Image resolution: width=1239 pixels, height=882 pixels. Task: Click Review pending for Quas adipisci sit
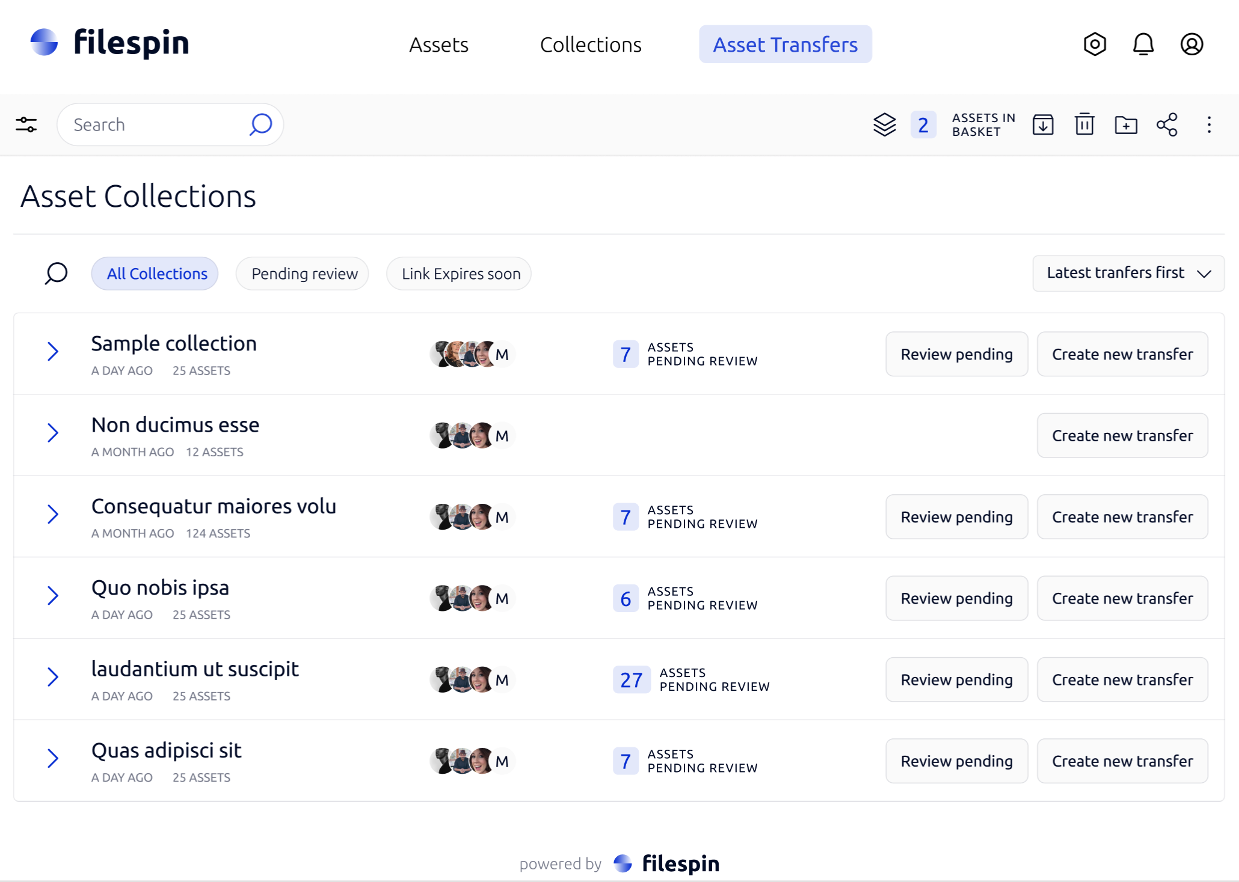coord(957,761)
